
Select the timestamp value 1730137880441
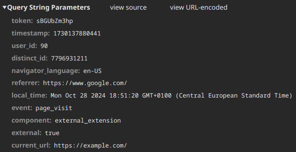[77, 33]
